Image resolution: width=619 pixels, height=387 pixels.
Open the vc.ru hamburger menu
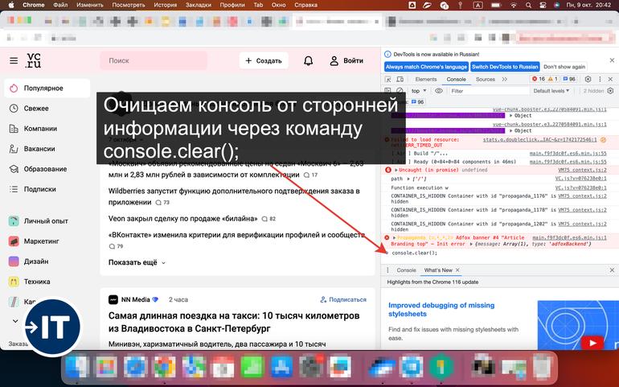[14, 60]
